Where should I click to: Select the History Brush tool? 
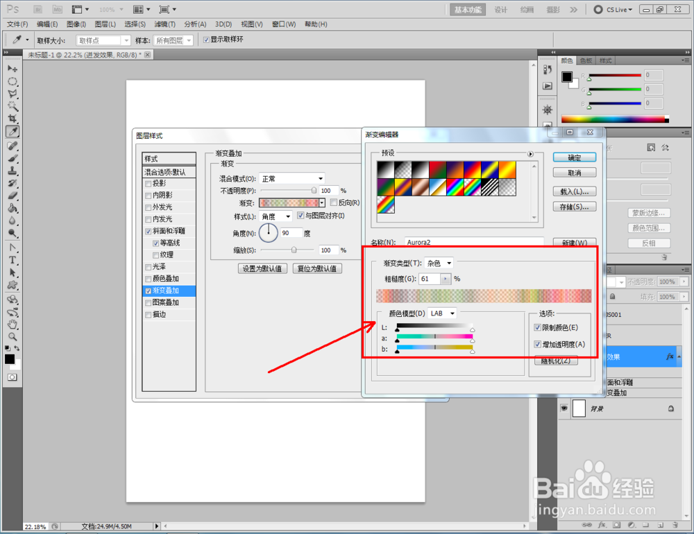(x=12, y=183)
